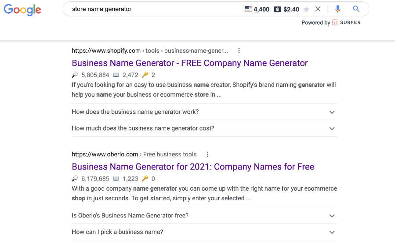Star the keyword in Surfer bar
Image resolution: width=395 pixels, height=246 pixels.
tap(306, 9)
